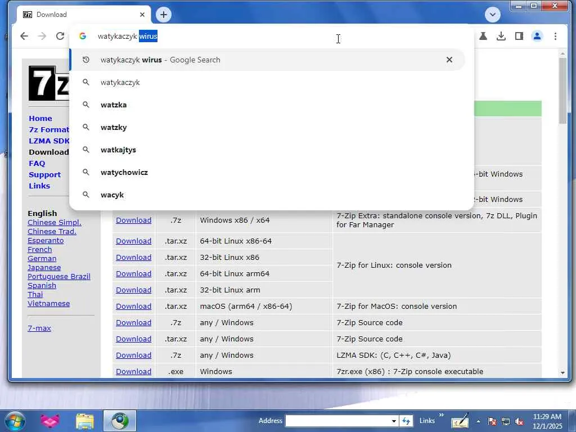Reload the page with the refresh icon

pyautogui.click(x=60, y=36)
